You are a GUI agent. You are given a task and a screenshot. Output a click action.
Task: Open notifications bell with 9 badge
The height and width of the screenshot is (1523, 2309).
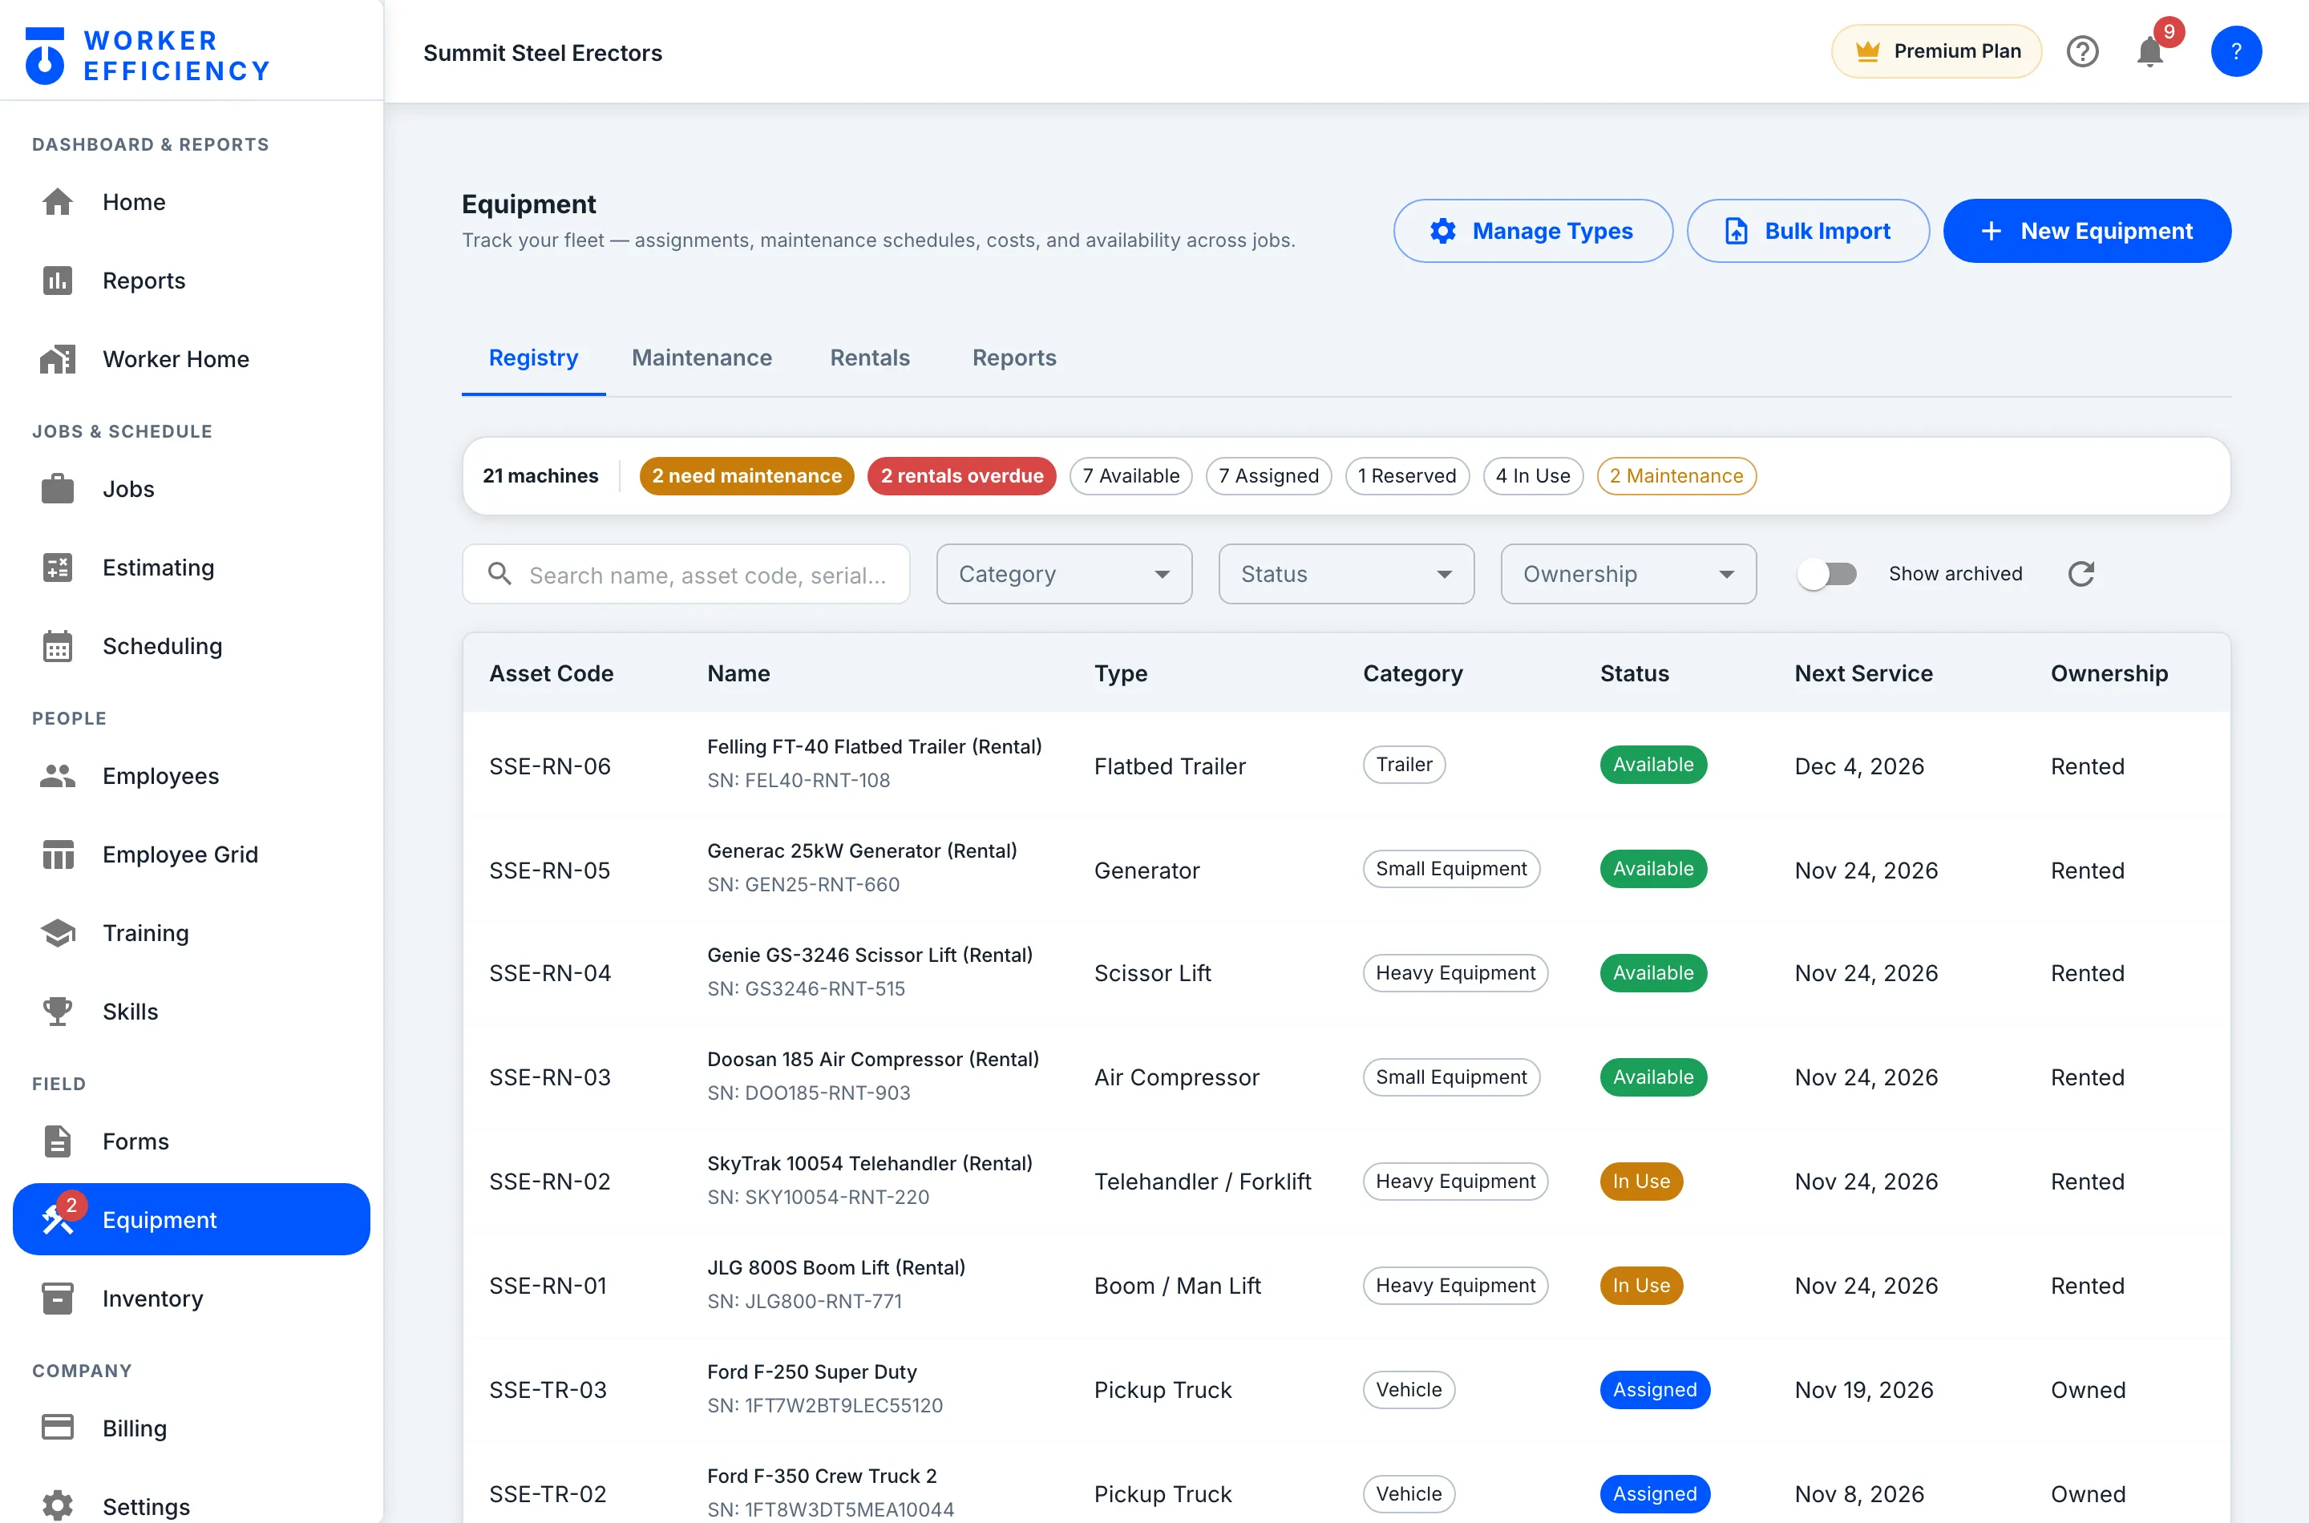[x=2151, y=51]
